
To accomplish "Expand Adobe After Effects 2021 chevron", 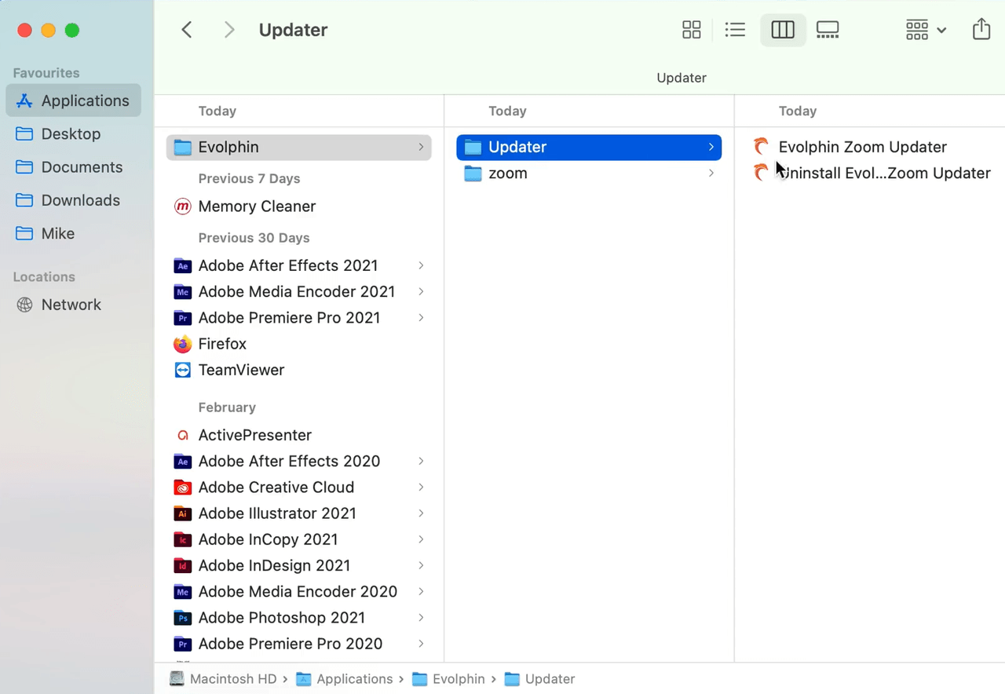I will [x=422, y=265].
